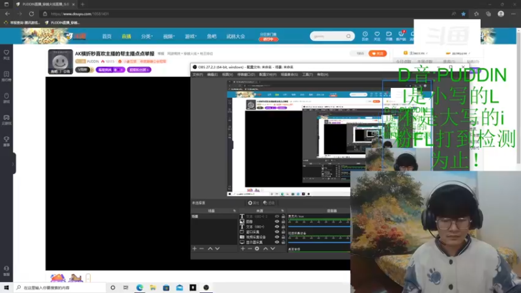
Task: Click the OBS 滤镜 filters button
Action: (269, 202)
